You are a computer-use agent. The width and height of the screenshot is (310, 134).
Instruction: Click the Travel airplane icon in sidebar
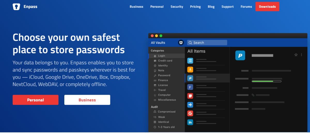155,90
